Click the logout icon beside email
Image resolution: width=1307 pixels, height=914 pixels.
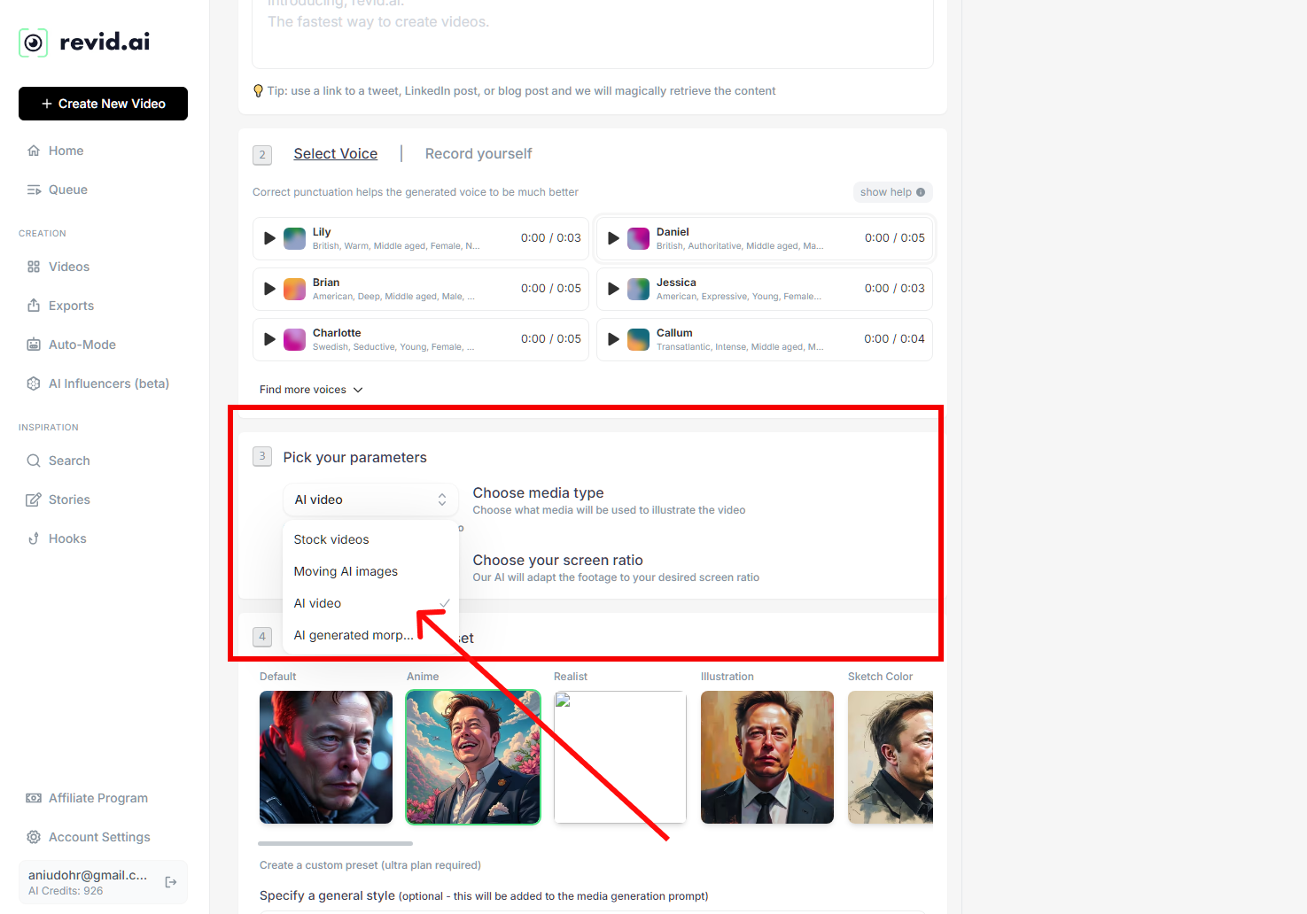click(x=171, y=882)
